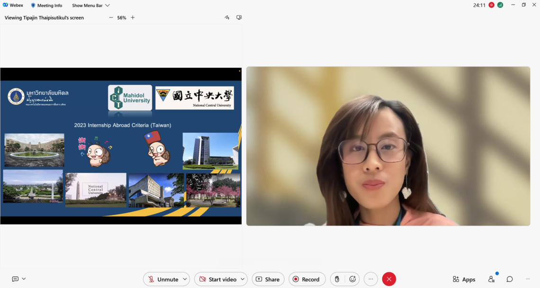Click the red leave meeting button

pos(389,279)
